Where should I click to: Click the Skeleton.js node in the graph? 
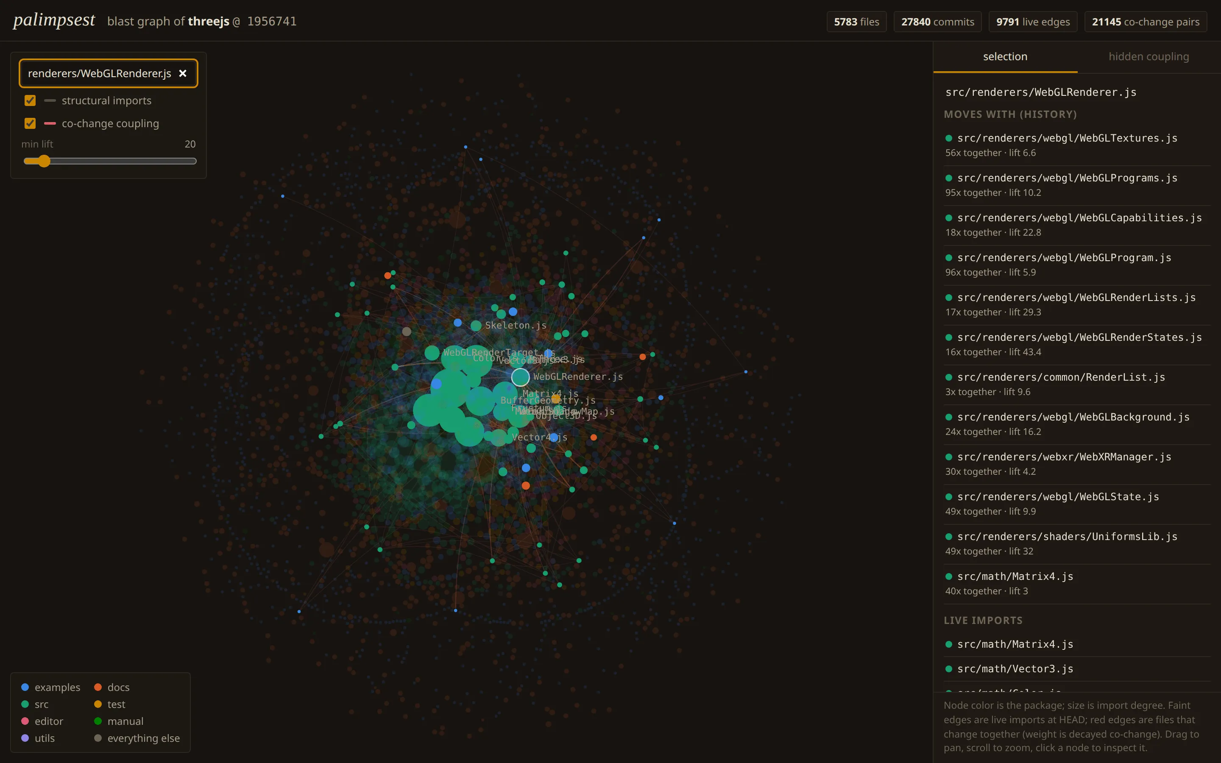[476, 326]
